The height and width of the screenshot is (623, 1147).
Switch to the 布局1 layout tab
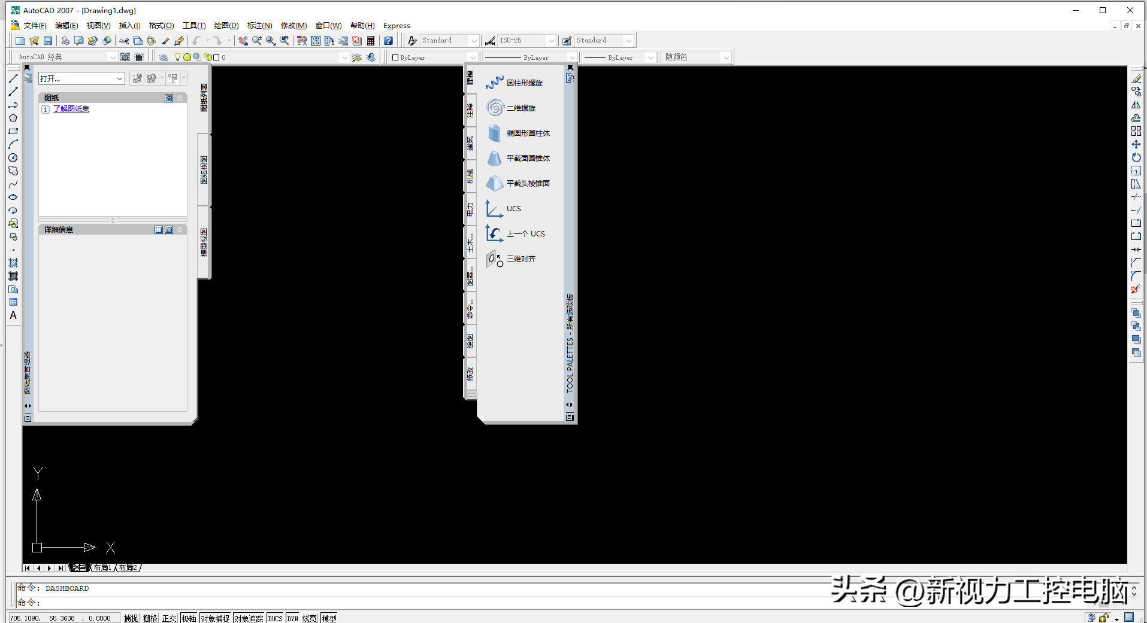pos(102,567)
